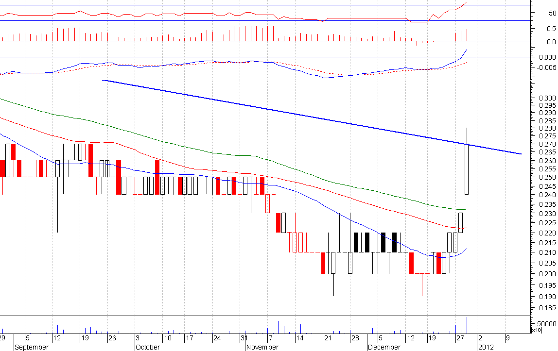Click the 21 date label
The width and height of the screenshot is (558, 351).
click(x=328, y=338)
